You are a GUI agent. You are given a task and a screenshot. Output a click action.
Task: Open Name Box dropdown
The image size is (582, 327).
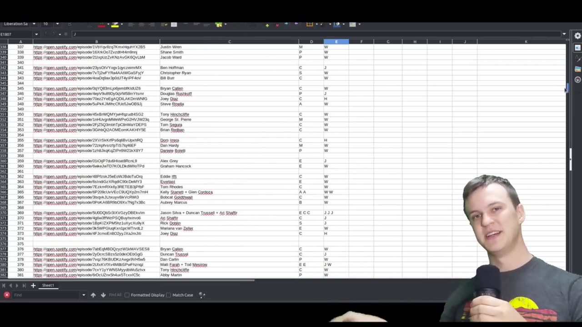[x=36, y=34]
